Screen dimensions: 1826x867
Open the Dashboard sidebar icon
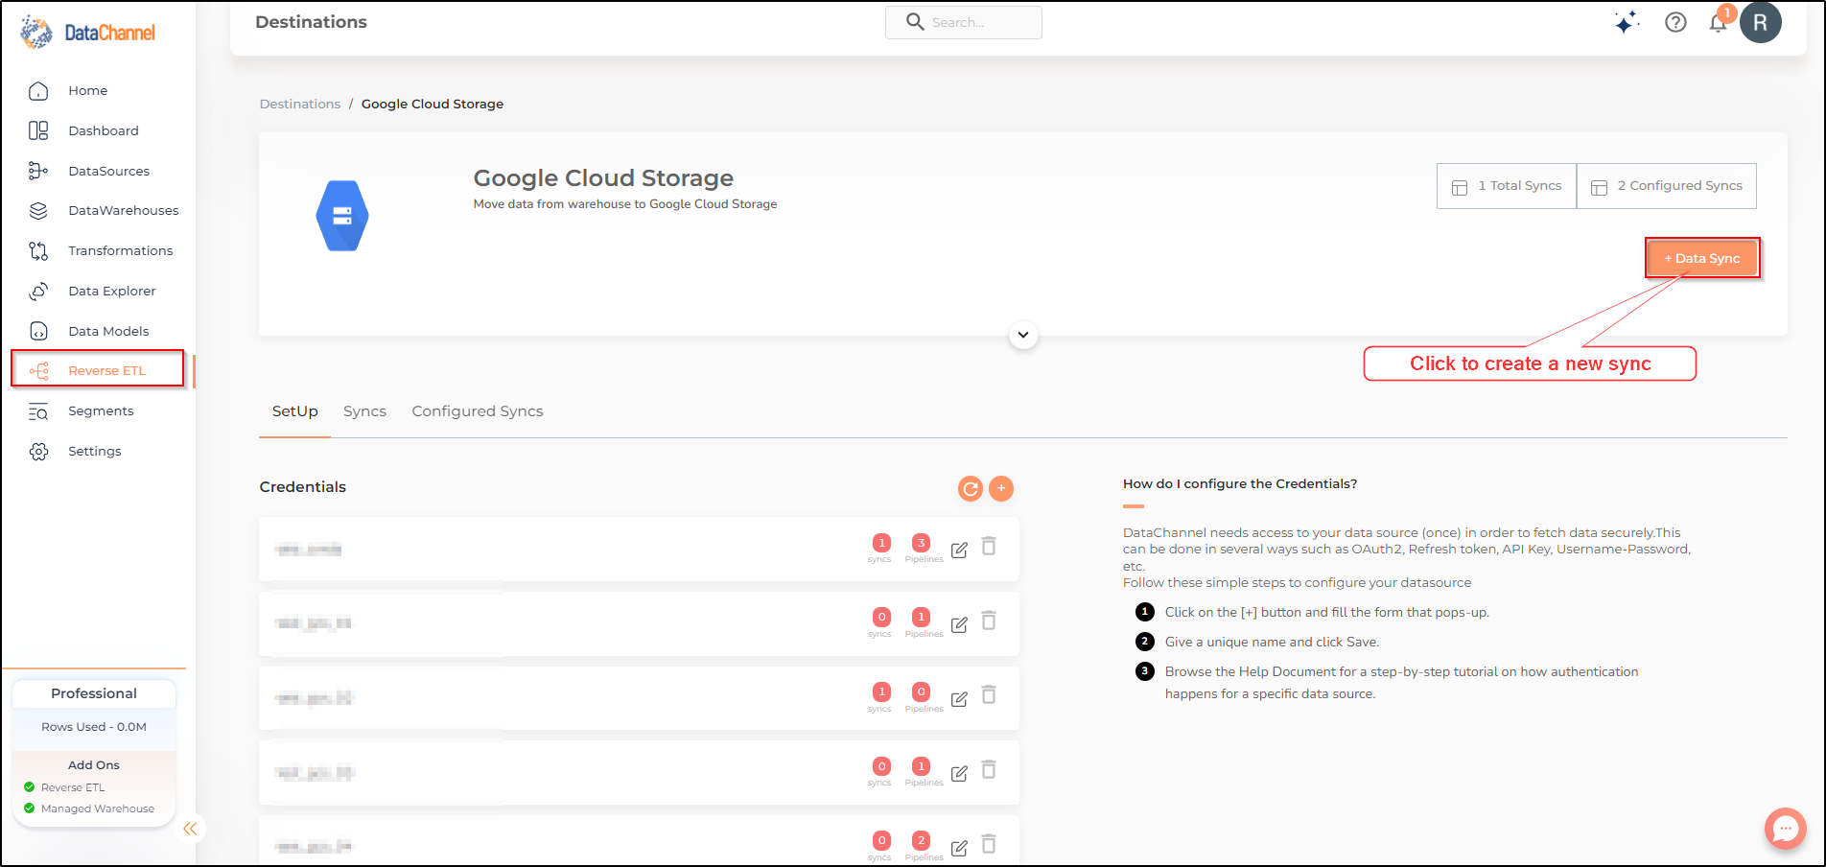(38, 130)
